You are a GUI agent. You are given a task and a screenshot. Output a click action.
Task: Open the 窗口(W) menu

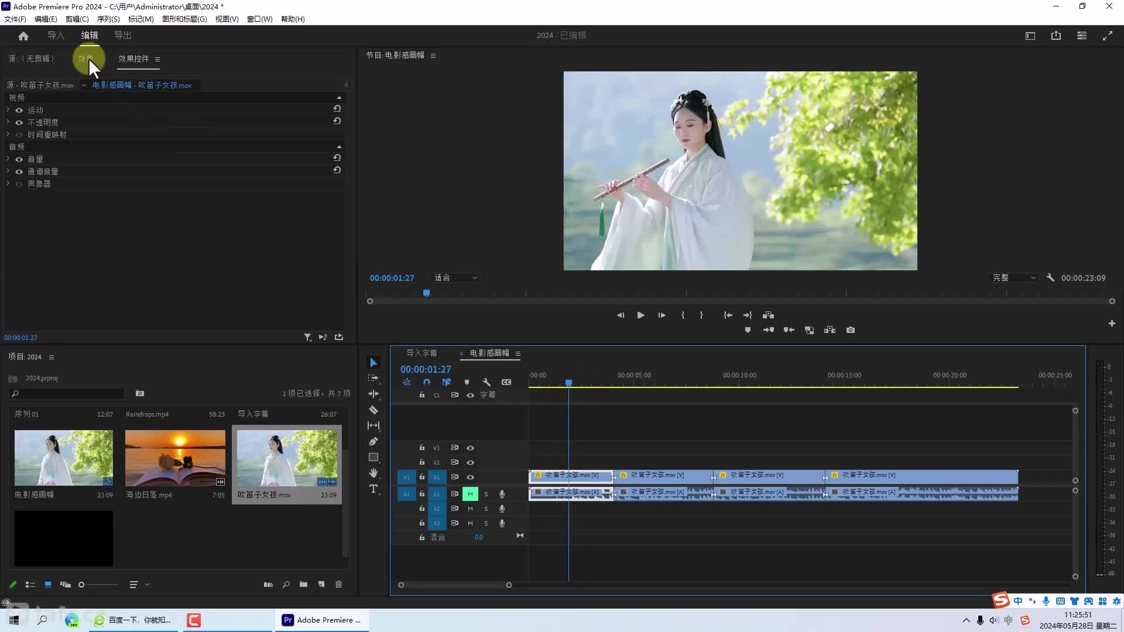[x=260, y=19]
